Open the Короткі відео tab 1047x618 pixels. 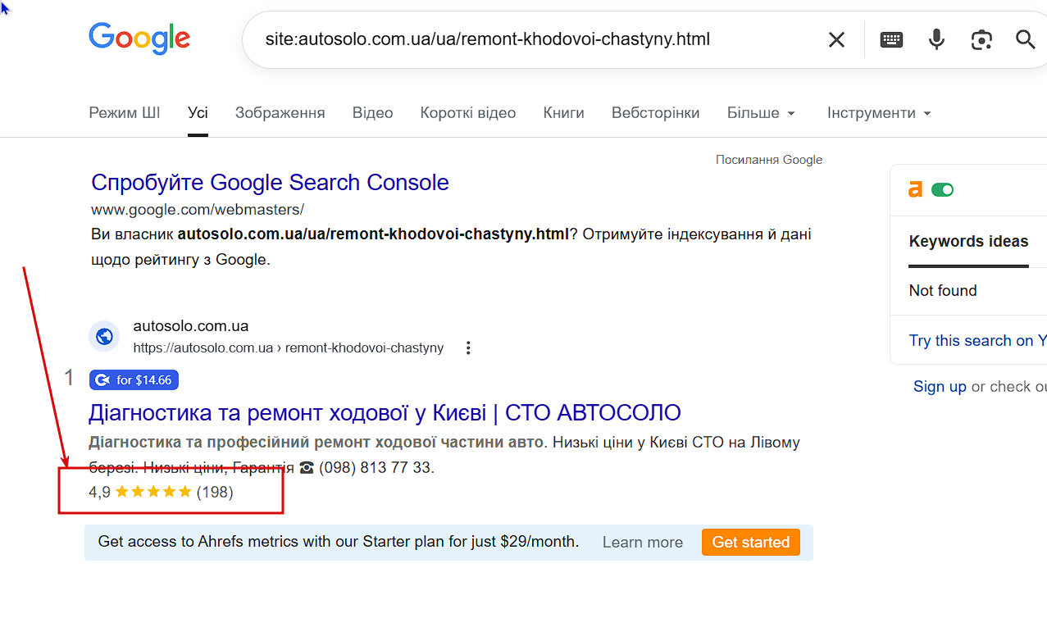pyautogui.click(x=468, y=113)
